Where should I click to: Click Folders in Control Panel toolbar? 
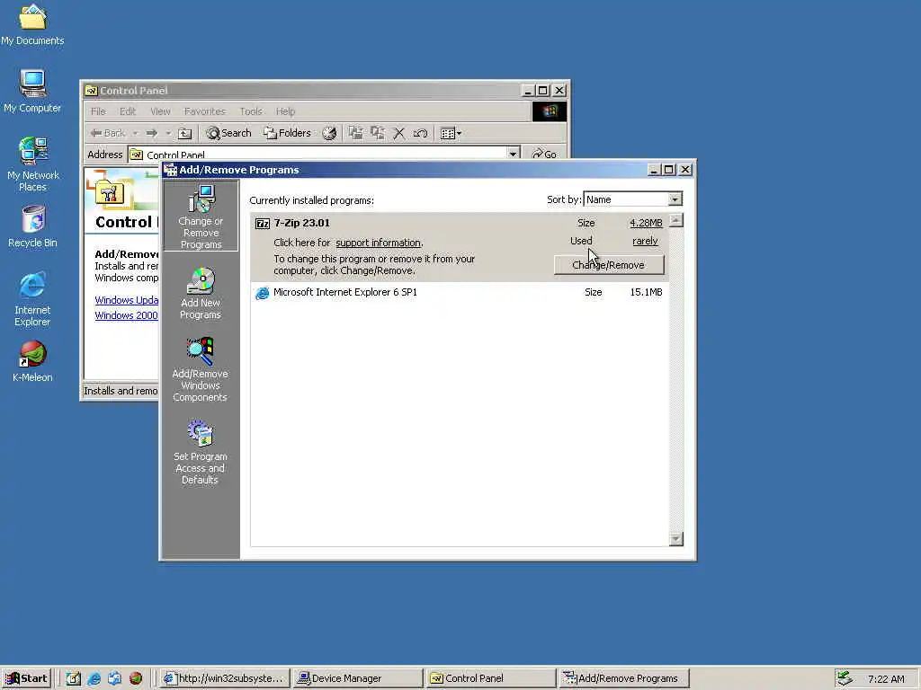coord(287,133)
